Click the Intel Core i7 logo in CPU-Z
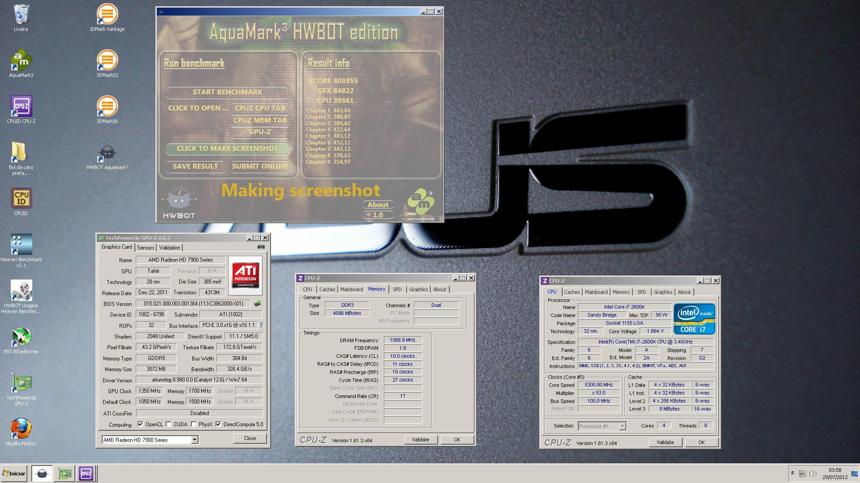The width and height of the screenshot is (860, 483). click(694, 319)
